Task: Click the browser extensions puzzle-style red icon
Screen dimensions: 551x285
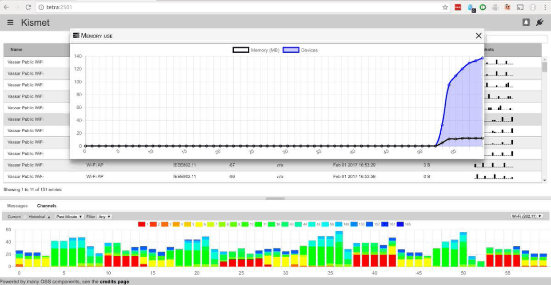Action: coord(458,7)
